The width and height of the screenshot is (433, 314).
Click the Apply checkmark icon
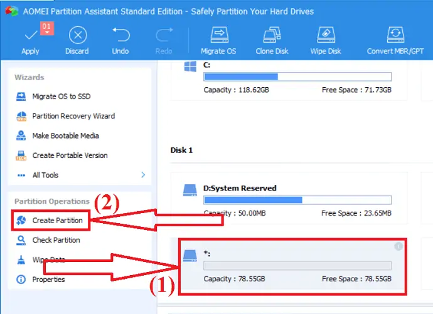tap(31, 35)
